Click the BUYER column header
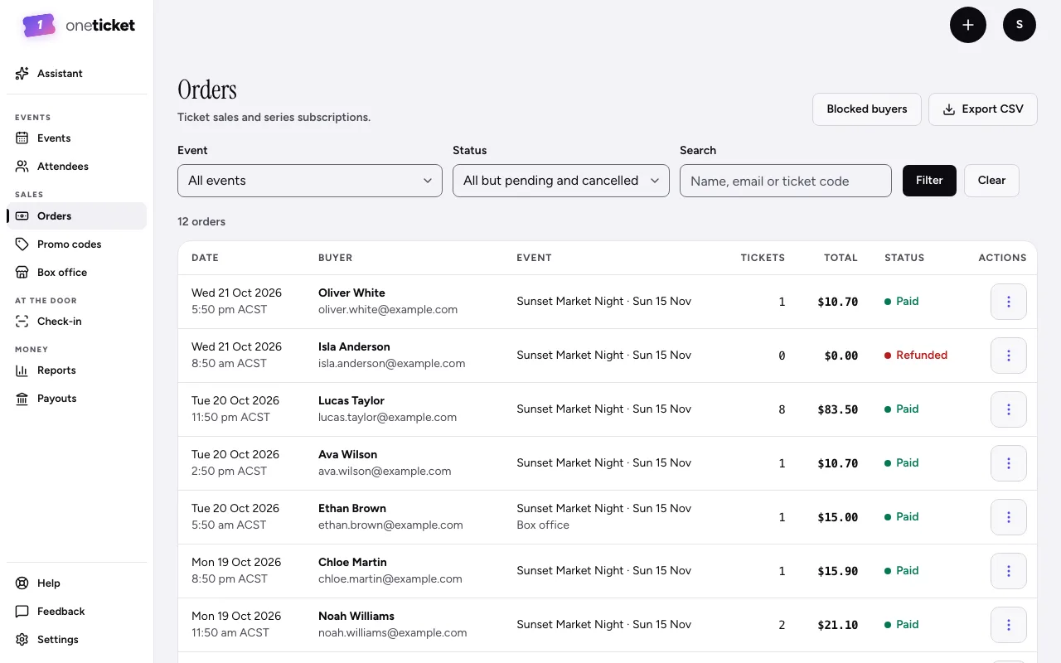1061x663 pixels. [x=336, y=258]
